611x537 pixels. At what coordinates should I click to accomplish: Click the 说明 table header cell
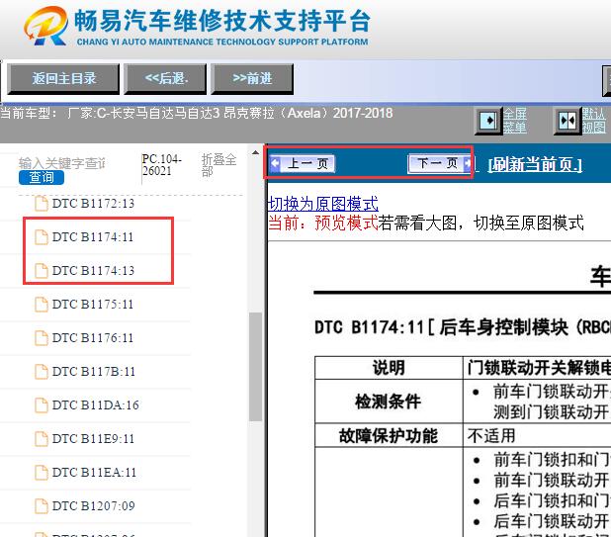coord(389,368)
